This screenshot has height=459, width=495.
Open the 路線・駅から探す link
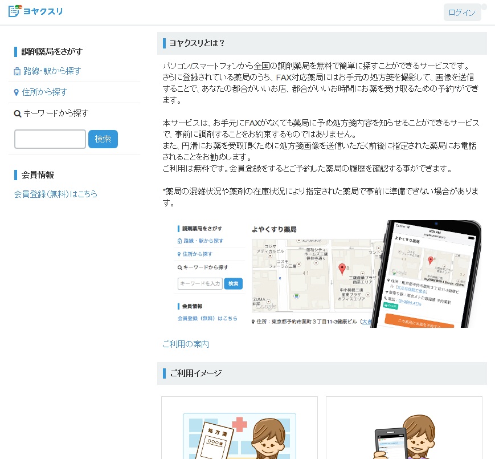pos(52,71)
